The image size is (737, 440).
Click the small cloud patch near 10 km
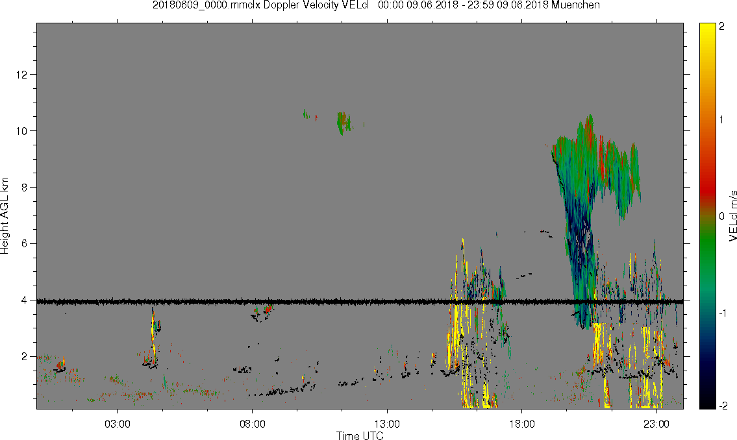pyautogui.click(x=343, y=122)
